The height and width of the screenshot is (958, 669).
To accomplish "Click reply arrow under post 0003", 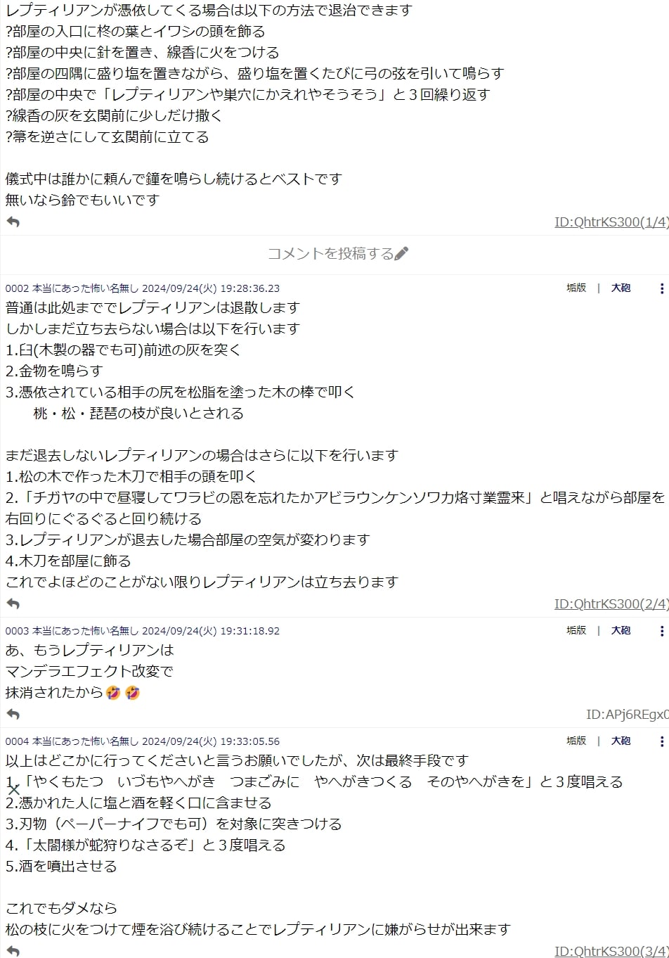I will 13,714.
